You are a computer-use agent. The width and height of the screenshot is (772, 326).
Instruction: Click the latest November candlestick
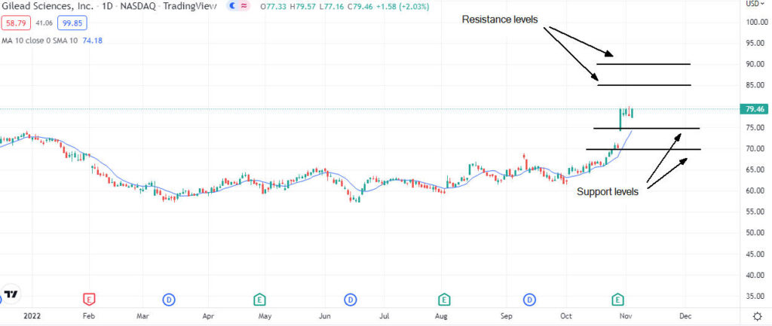(632, 113)
